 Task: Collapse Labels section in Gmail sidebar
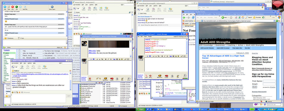tap(4, 53)
